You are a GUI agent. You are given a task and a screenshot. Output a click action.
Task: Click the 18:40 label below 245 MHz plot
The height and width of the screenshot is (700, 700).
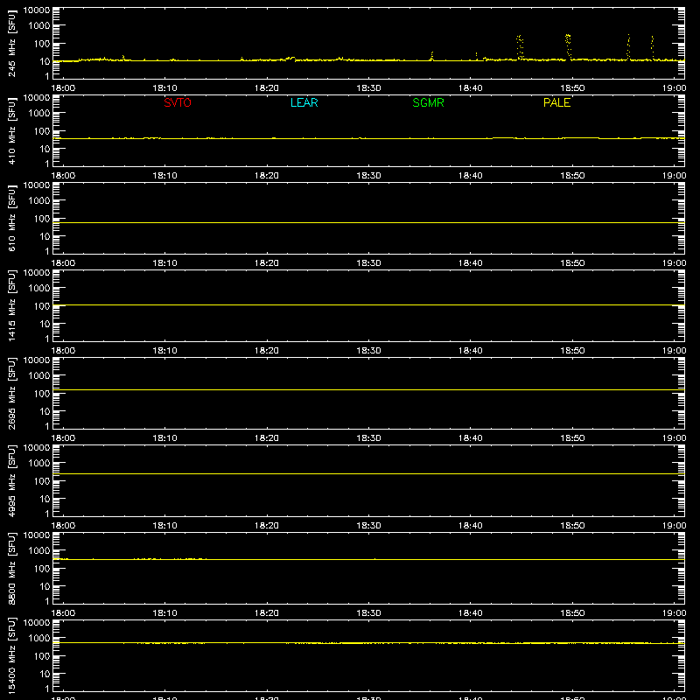pyautogui.click(x=470, y=88)
